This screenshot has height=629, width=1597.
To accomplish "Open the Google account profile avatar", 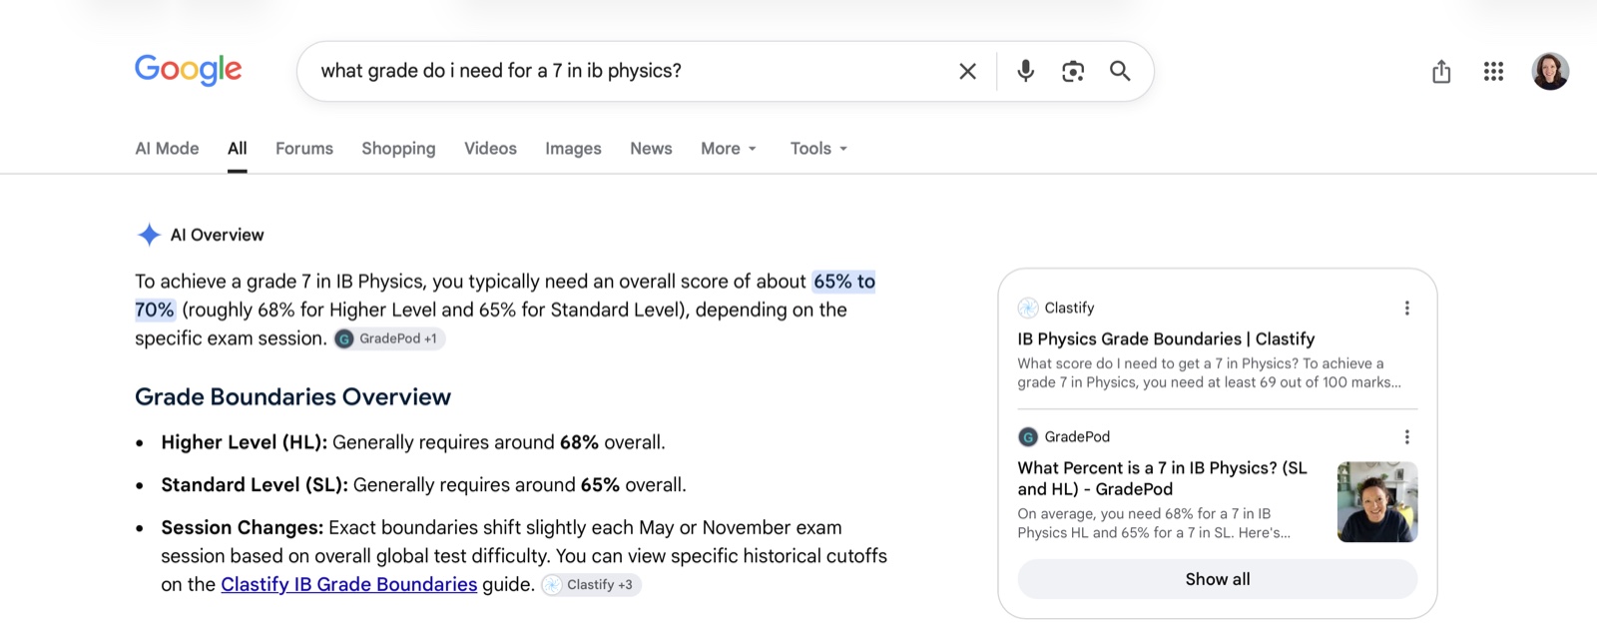I will tap(1550, 71).
